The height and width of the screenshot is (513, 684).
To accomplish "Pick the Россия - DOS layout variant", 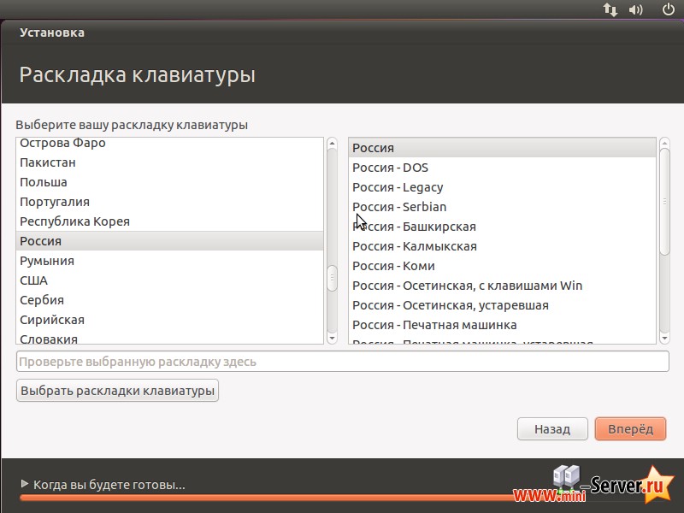I will click(x=391, y=168).
